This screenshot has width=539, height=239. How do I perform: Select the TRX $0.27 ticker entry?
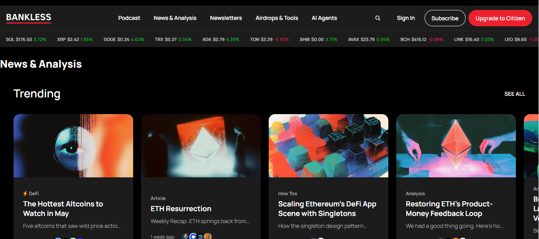click(x=173, y=39)
